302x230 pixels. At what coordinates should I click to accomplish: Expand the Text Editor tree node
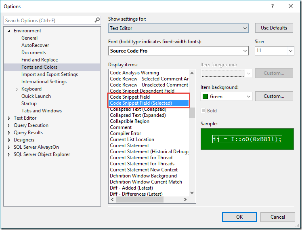9,118
